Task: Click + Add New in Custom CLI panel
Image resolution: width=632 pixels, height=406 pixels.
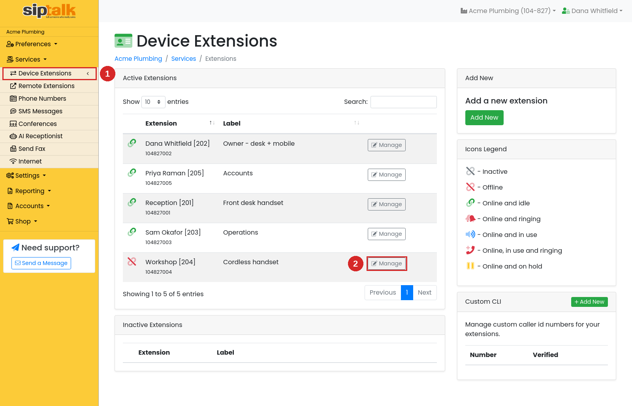Action: (589, 302)
